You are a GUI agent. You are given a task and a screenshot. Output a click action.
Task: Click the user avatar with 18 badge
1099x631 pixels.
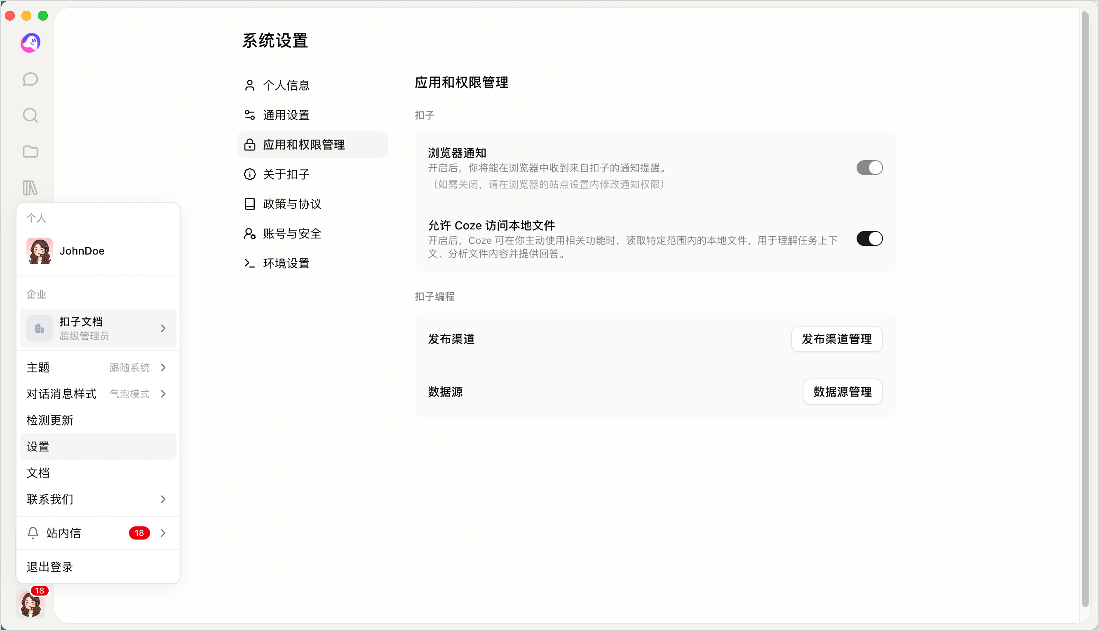click(x=31, y=603)
